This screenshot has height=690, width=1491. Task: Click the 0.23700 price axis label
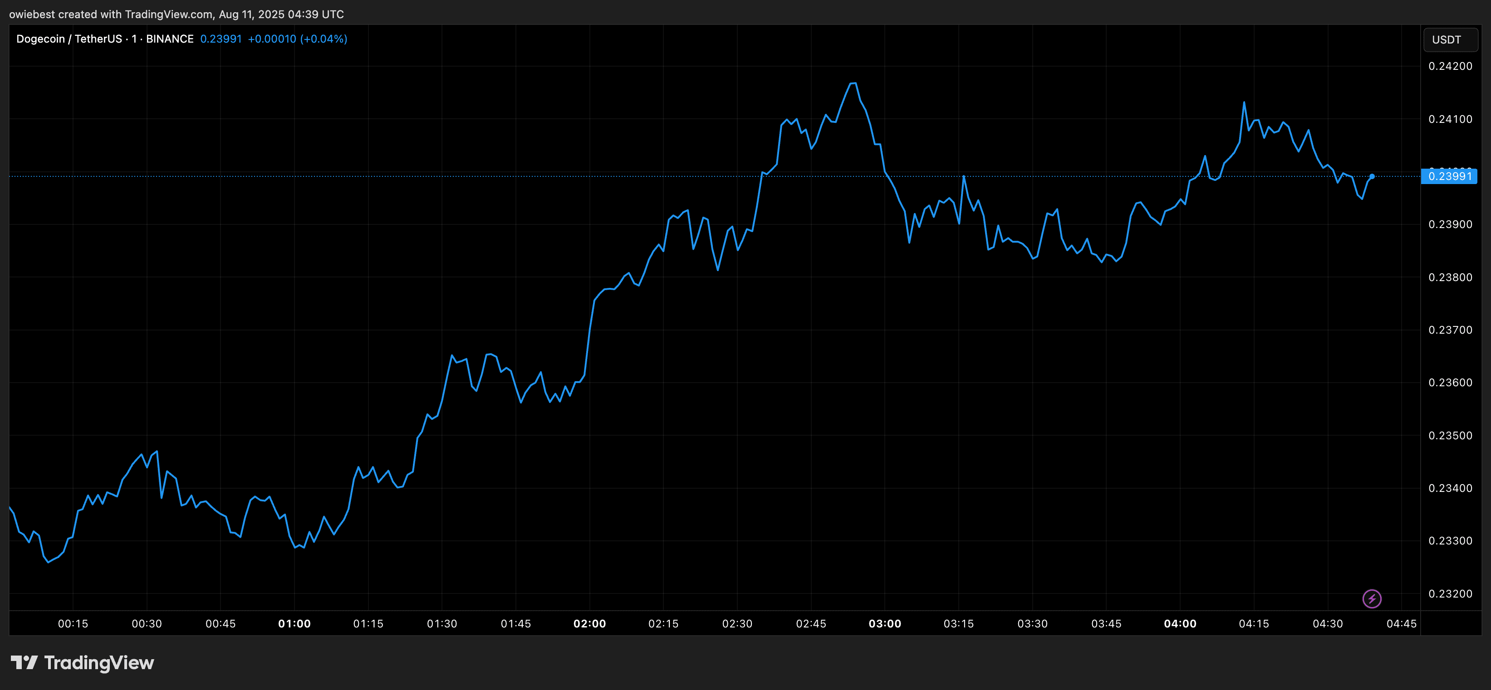1451,330
